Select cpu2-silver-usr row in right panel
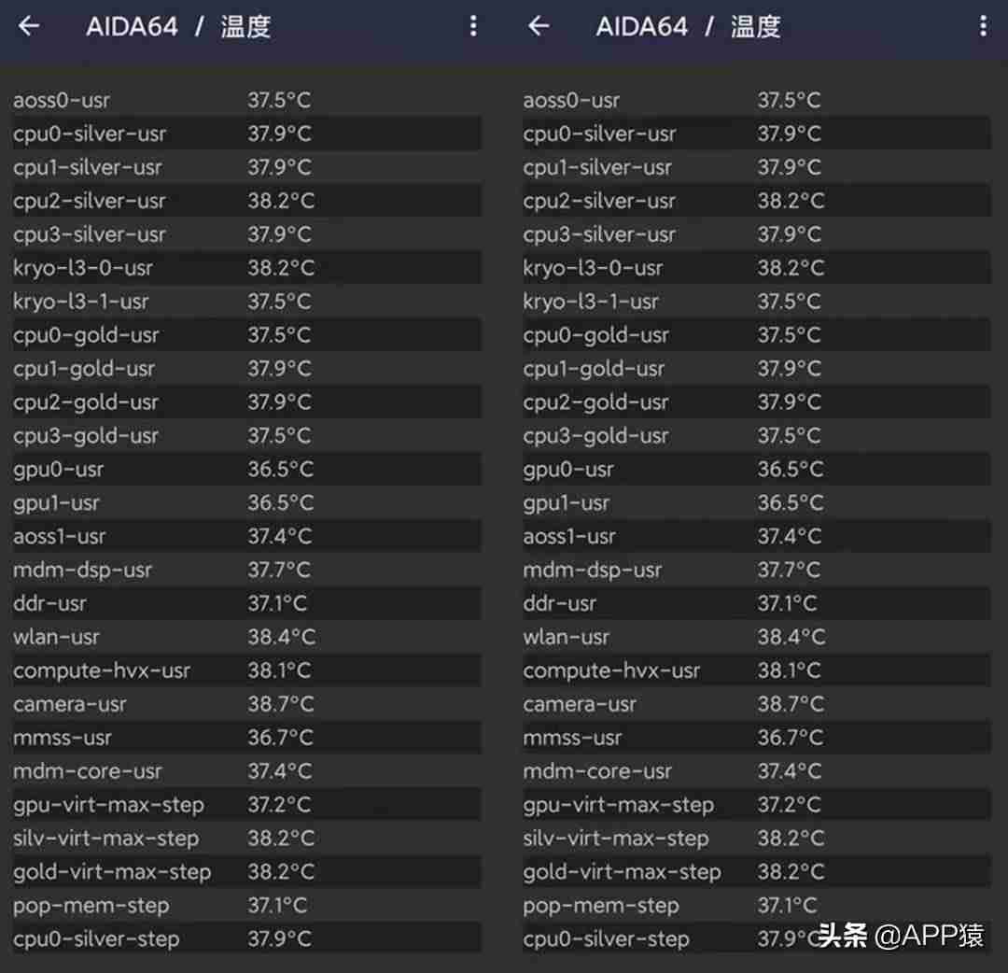The image size is (1008, 973). point(756,200)
